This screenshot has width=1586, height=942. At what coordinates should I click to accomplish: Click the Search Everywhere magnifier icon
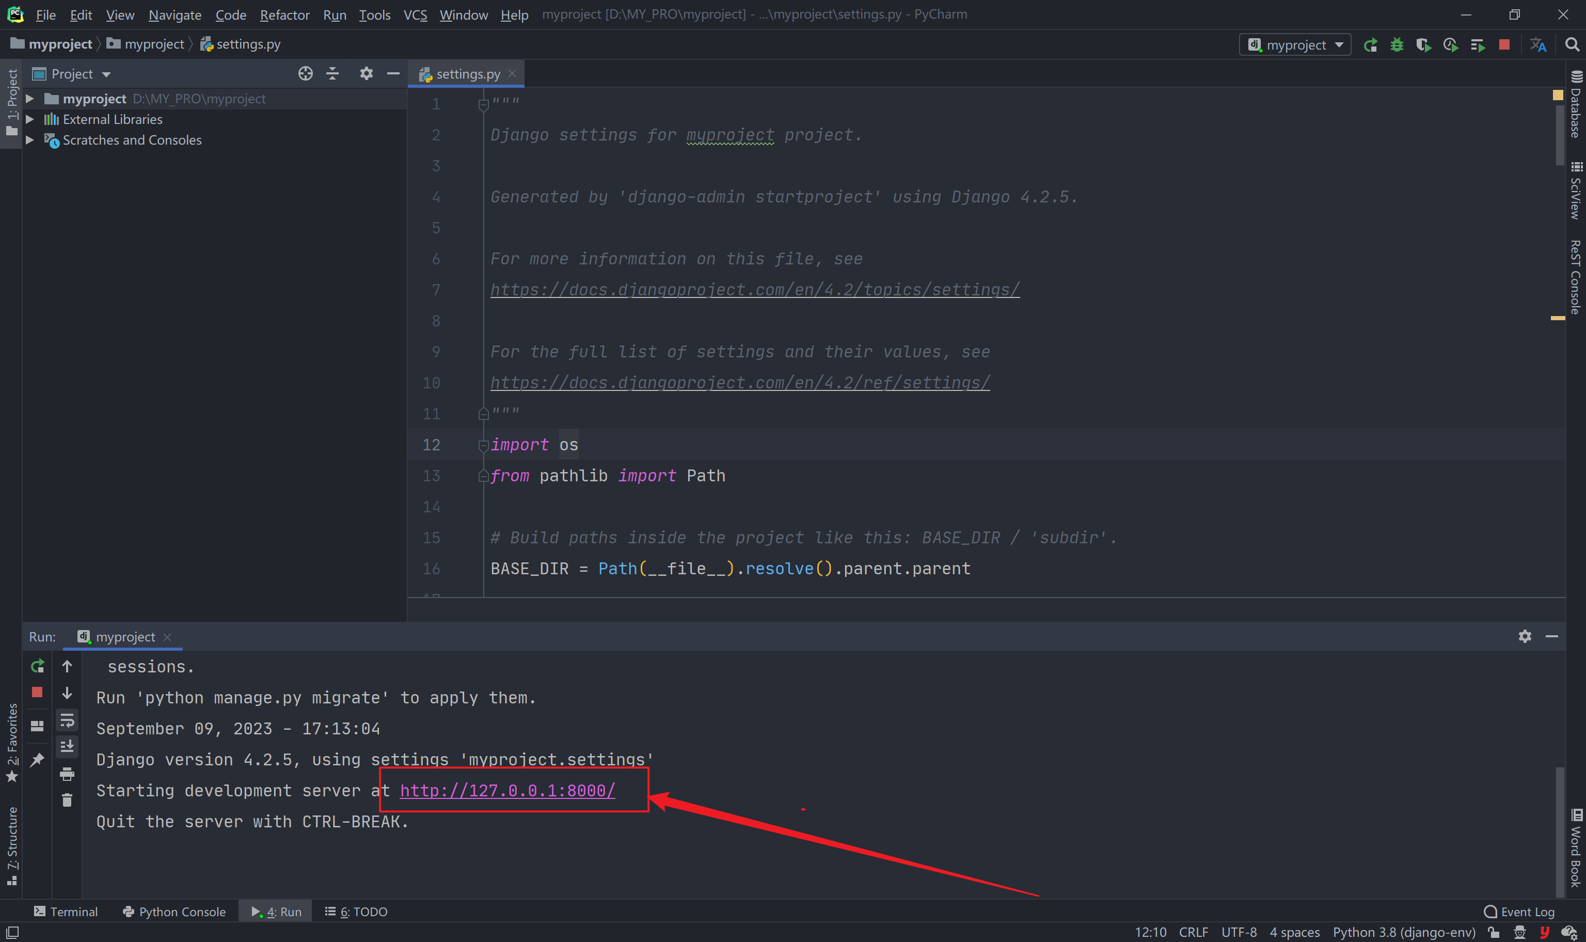(1572, 45)
